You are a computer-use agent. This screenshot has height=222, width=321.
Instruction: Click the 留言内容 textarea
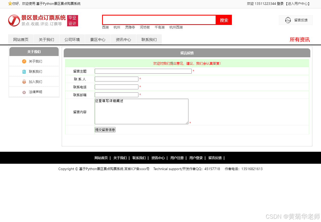pos(141,112)
